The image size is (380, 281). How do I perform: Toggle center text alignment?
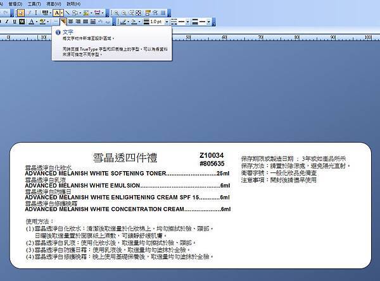(x=70, y=21)
